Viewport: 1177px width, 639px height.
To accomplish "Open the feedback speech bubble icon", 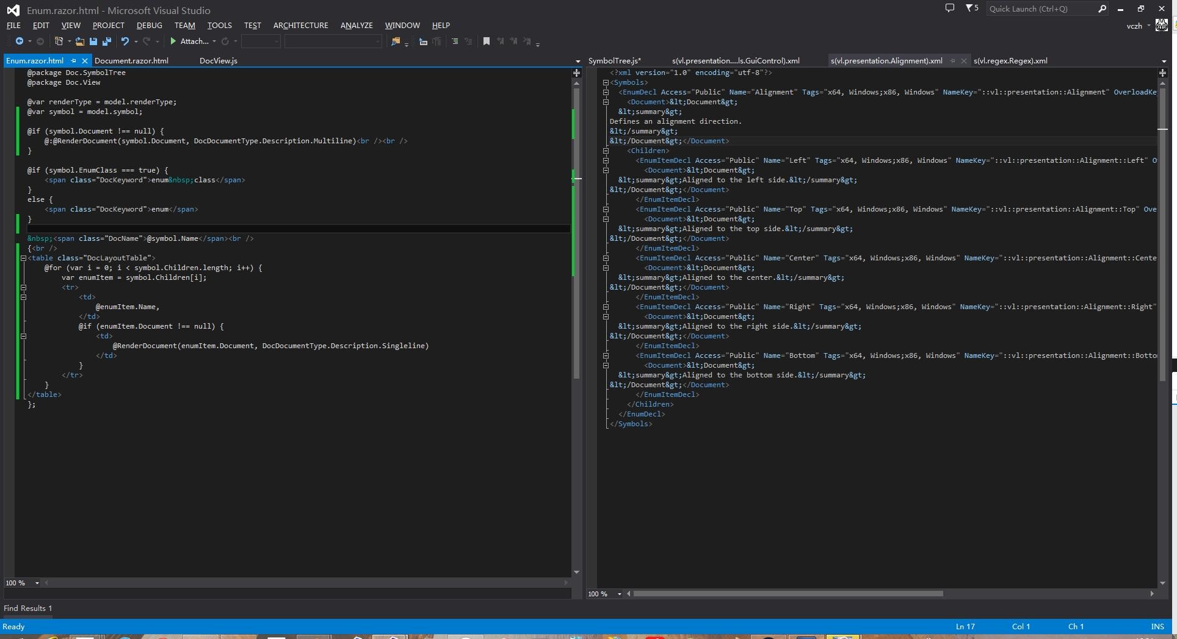I will pos(949,9).
